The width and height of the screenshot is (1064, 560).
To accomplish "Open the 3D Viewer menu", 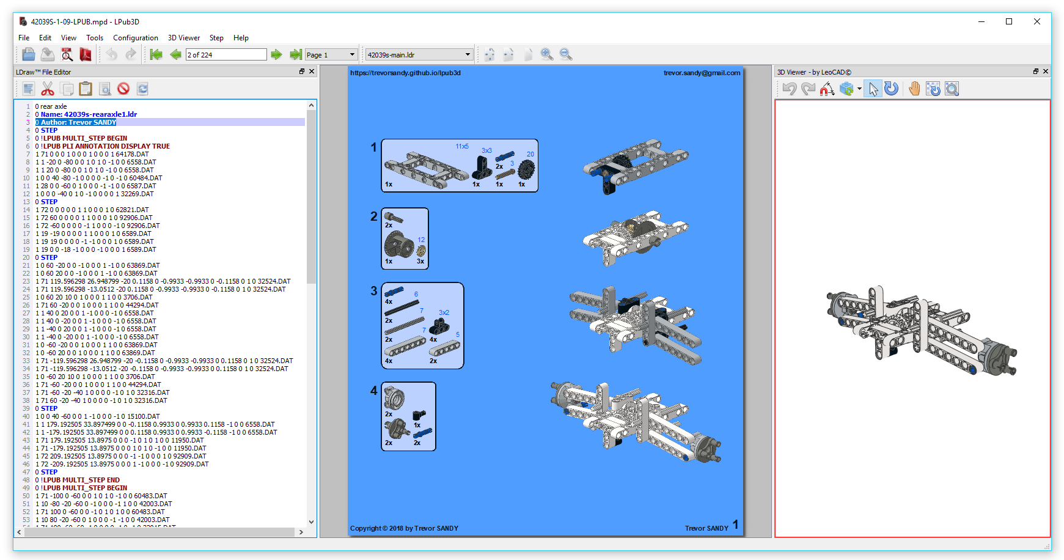I will click(184, 38).
